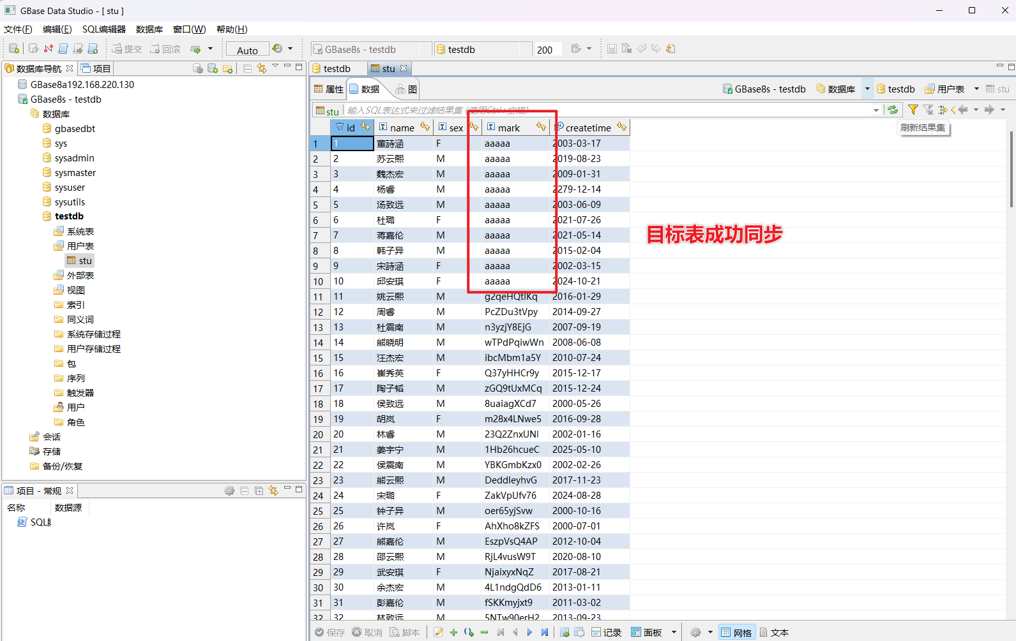Close the stu editor tab
1016x641 pixels.
coord(404,68)
